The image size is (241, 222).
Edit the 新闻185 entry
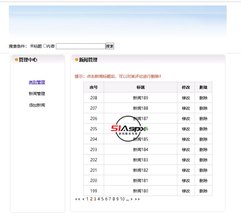pos(186,139)
